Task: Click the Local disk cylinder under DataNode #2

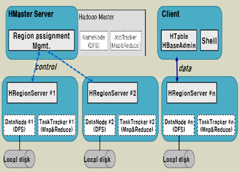Action: pyautogui.click(x=100, y=159)
